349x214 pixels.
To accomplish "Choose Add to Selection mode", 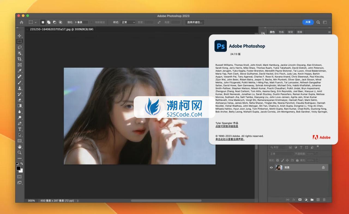I will [x=49, y=22].
